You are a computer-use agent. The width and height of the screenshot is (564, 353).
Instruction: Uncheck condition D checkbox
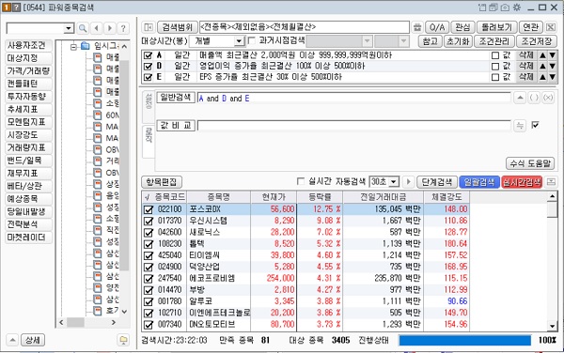[x=148, y=66]
